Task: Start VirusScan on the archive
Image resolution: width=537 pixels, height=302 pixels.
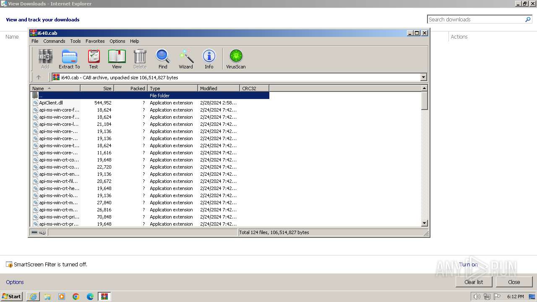Action: 236,59
